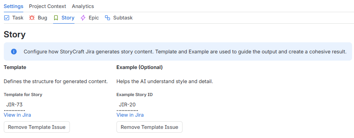Select the Bug issue type tab
This screenshot has width=354, height=138.
(38, 18)
